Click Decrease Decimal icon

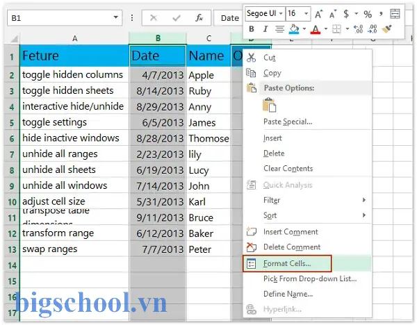click(372, 28)
